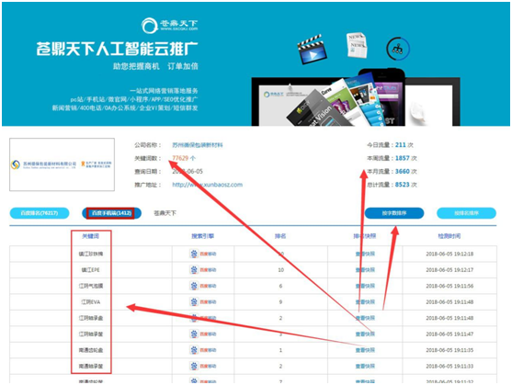Click timestamp 2018-06-05 19:11:35
Image resolution: width=512 pixels, height=385 pixels.
coord(449,350)
